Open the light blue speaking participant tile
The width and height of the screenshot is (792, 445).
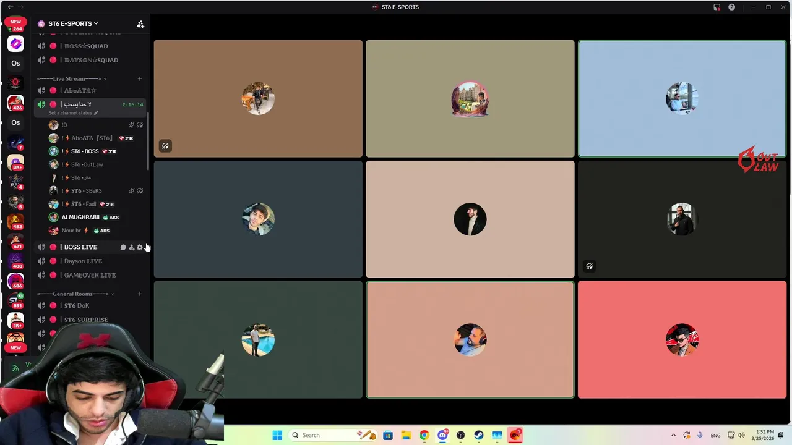pos(682,99)
